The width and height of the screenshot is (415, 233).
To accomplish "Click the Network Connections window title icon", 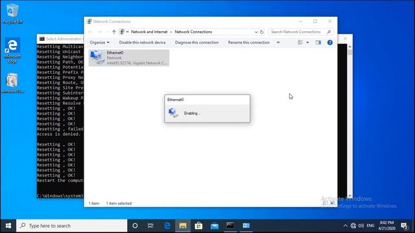I will pos(89,21).
